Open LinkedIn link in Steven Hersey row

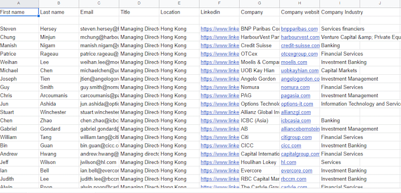point(220,29)
